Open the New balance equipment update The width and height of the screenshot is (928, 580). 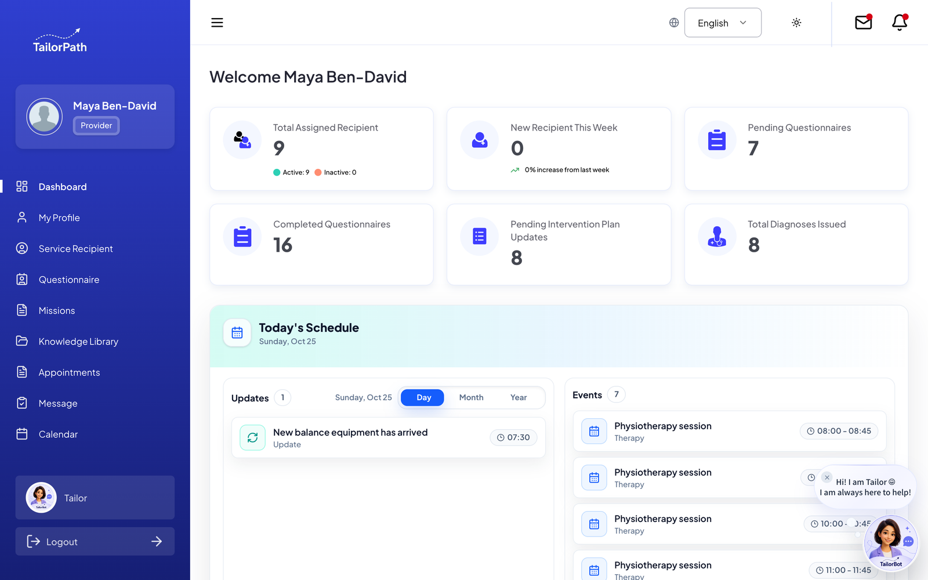point(388,438)
